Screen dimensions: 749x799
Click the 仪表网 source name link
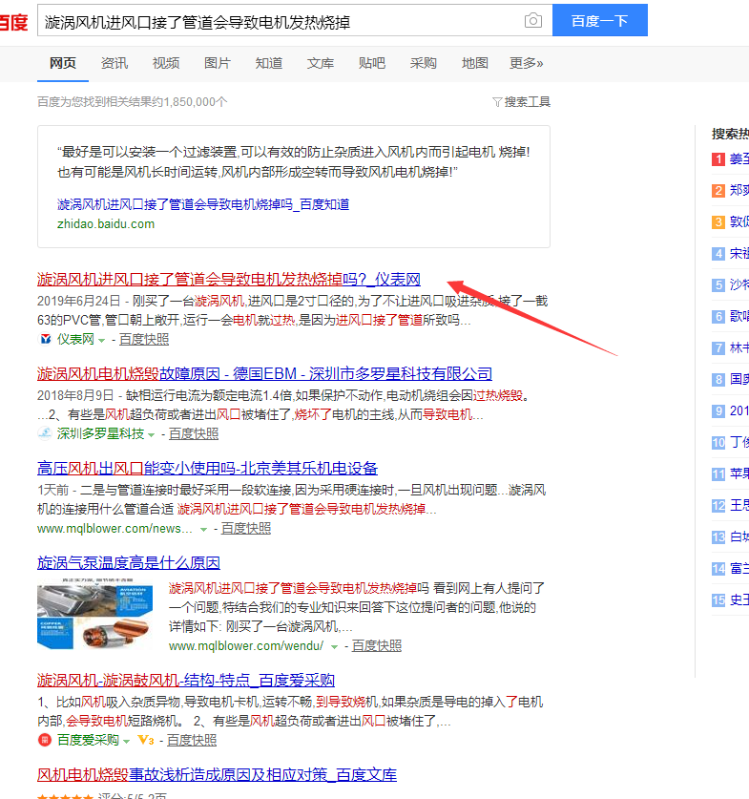click(x=75, y=340)
